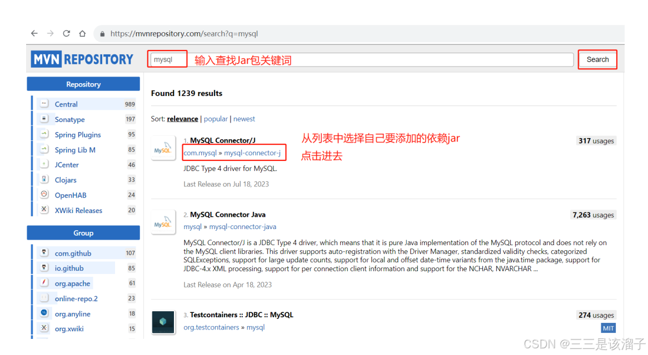Click the Search button

pos(597,59)
